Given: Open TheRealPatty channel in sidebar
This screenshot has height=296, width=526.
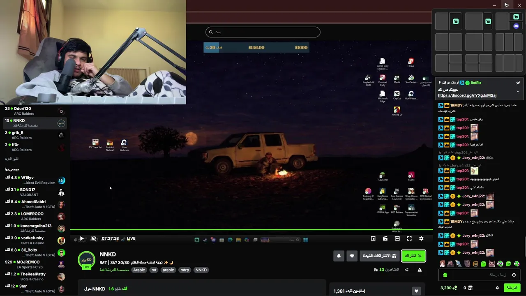Looking at the screenshot, I should coord(35,276).
